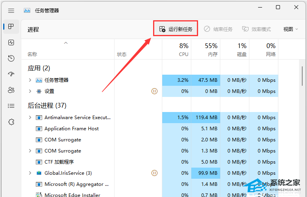Toggle 效率模式 for the process

point(256,29)
